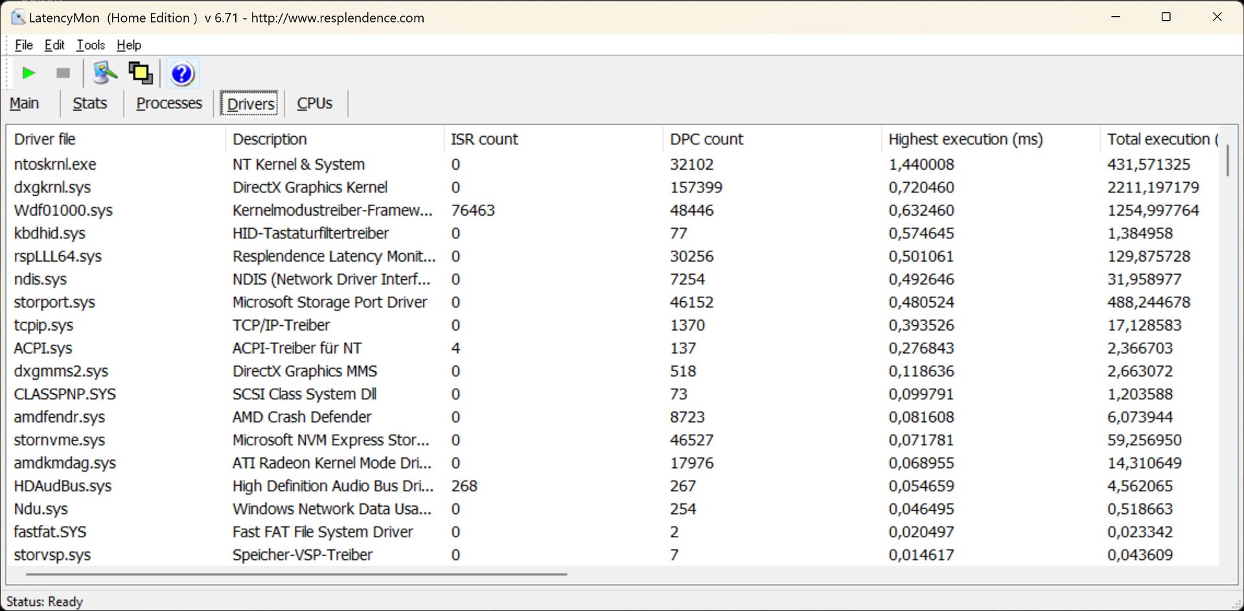Image resolution: width=1244 pixels, height=611 pixels.
Task: Open the Edit menu
Action: tap(54, 45)
